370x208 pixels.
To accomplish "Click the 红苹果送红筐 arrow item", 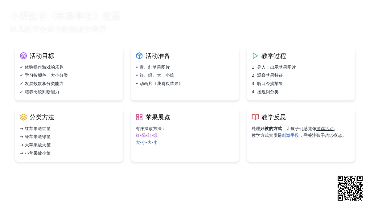I will (x=35, y=128).
